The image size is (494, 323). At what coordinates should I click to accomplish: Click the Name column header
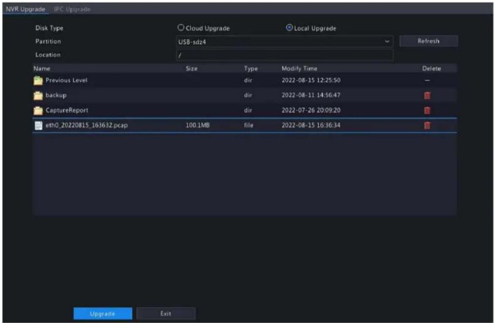[x=42, y=69]
